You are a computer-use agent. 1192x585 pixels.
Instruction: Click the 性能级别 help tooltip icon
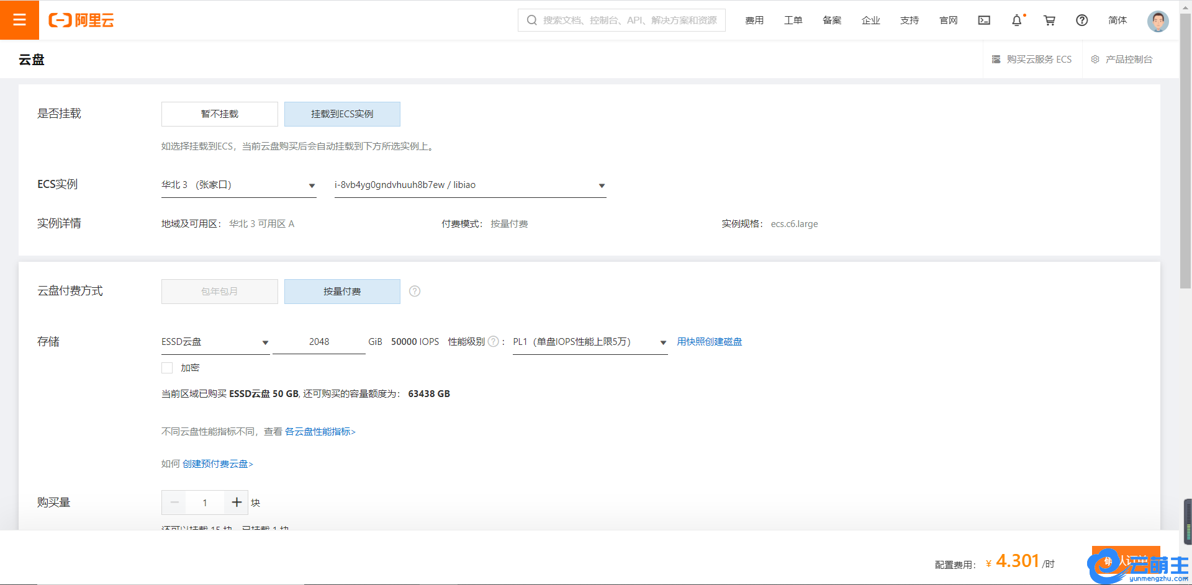tap(494, 342)
